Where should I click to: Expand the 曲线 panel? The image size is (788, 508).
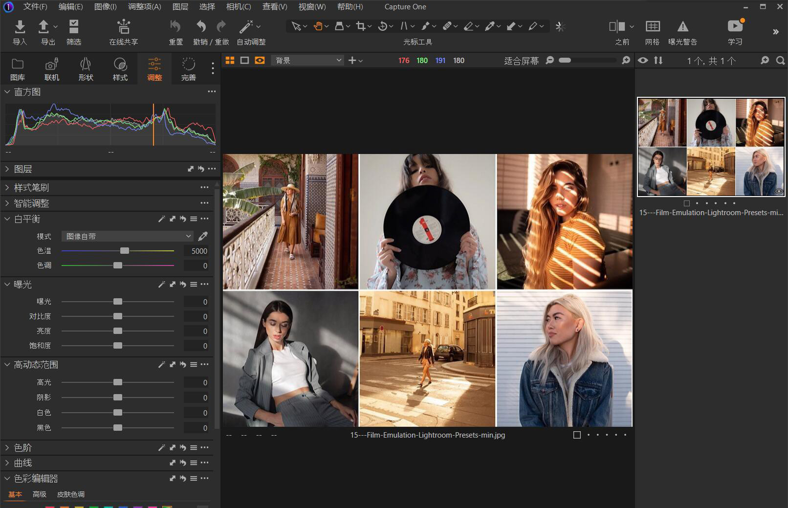tap(7, 463)
